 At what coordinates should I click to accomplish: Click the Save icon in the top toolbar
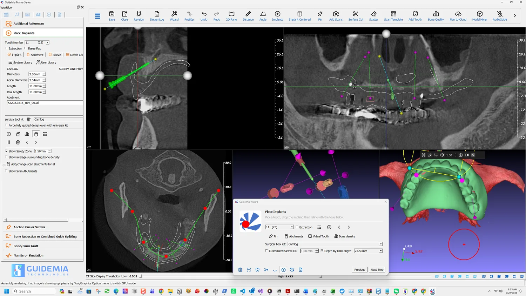(112, 16)
